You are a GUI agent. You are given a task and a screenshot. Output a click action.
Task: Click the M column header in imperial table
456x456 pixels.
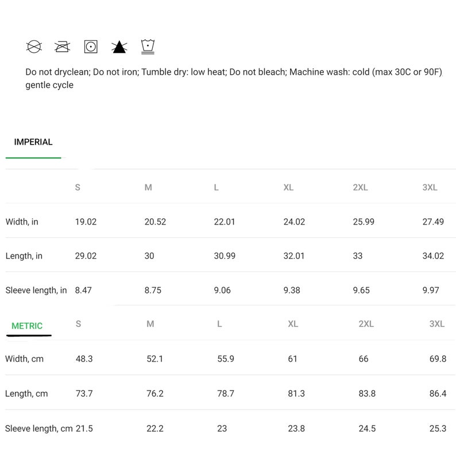(148, 187)
